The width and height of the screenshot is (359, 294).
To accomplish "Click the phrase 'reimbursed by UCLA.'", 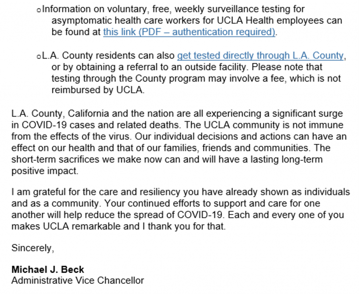I will click(x=98, y=90).
